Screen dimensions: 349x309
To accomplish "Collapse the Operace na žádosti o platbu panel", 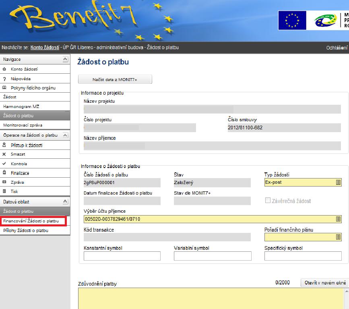I will (x=65, y=135).
